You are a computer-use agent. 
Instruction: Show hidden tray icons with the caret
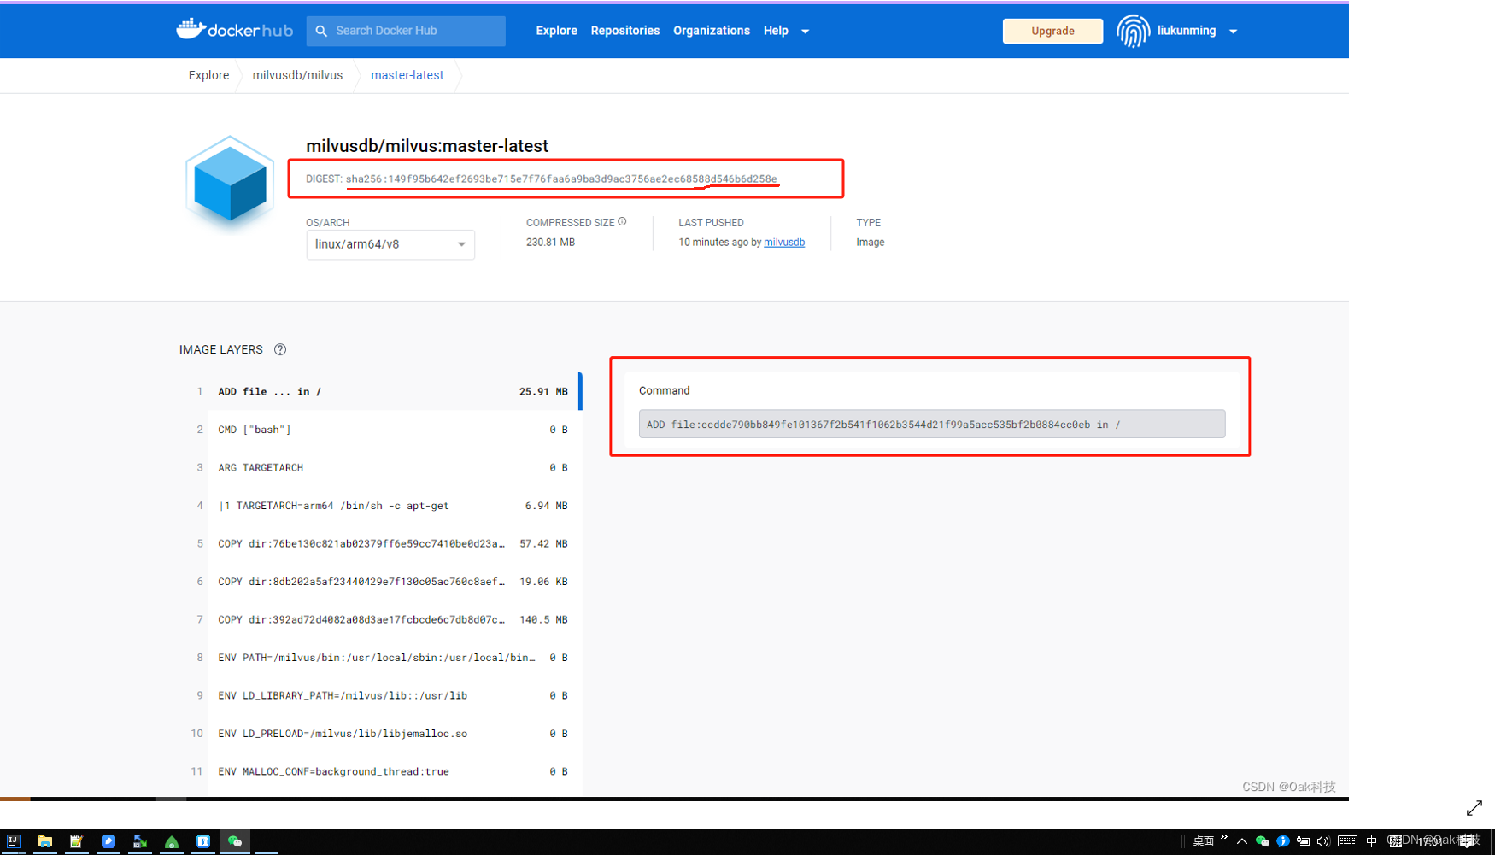coord(1242,841)
